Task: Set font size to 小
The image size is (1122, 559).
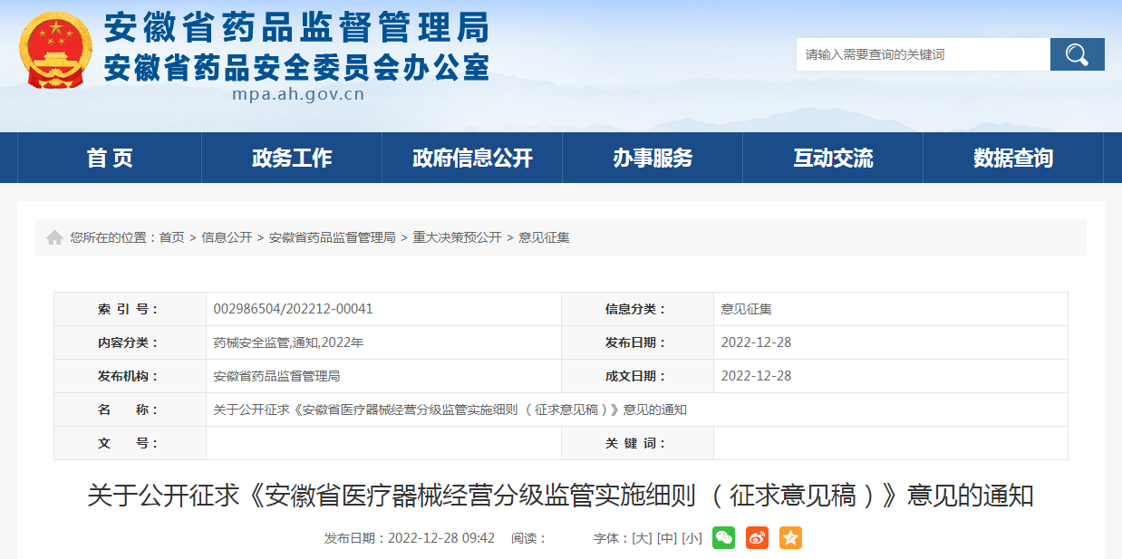Action: pos(692,538)
